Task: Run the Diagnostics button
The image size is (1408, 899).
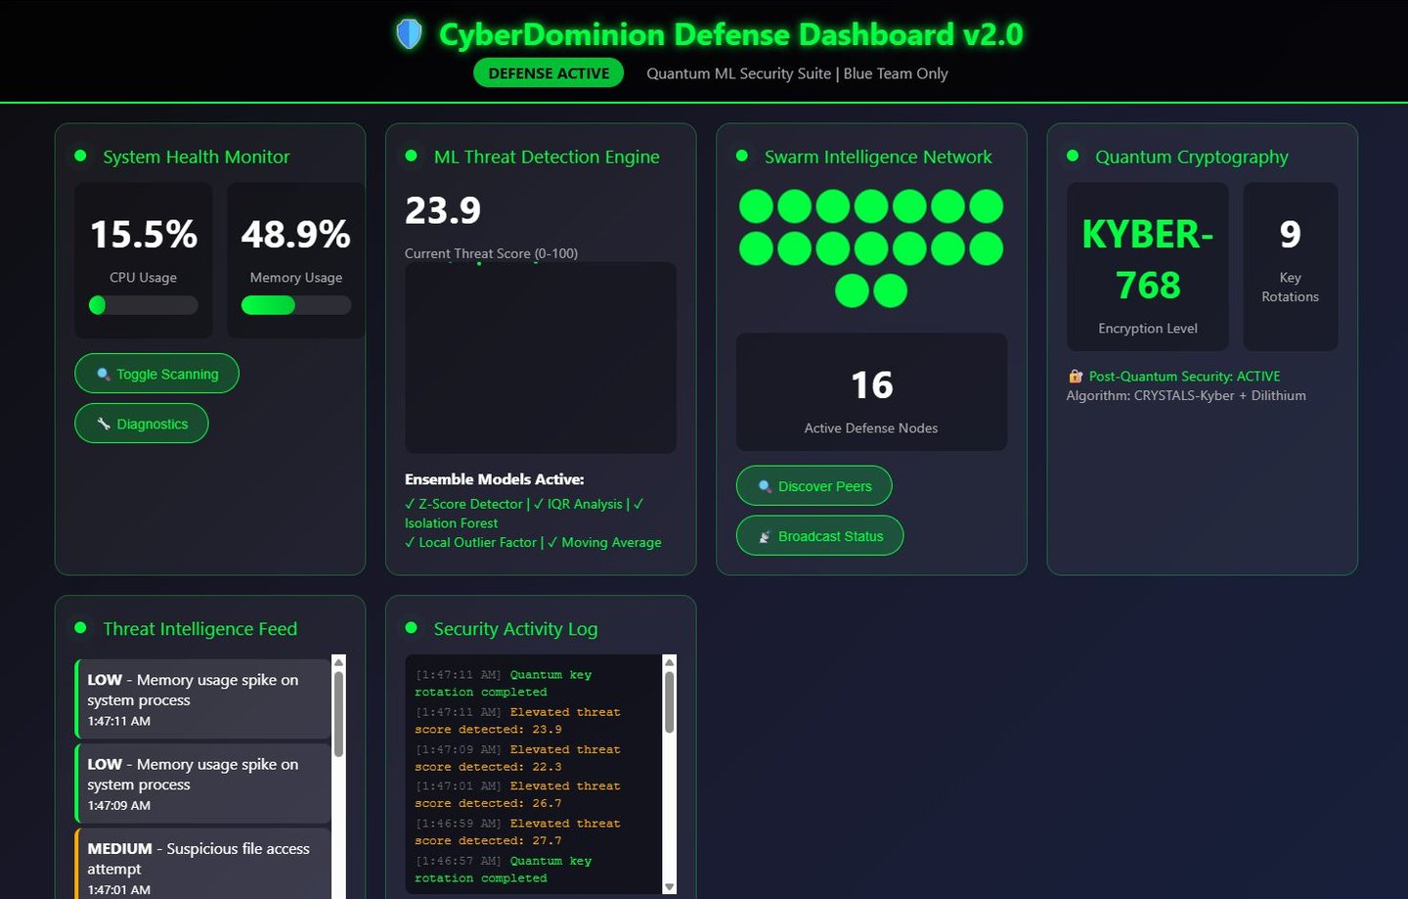Action: coord(142,424)
